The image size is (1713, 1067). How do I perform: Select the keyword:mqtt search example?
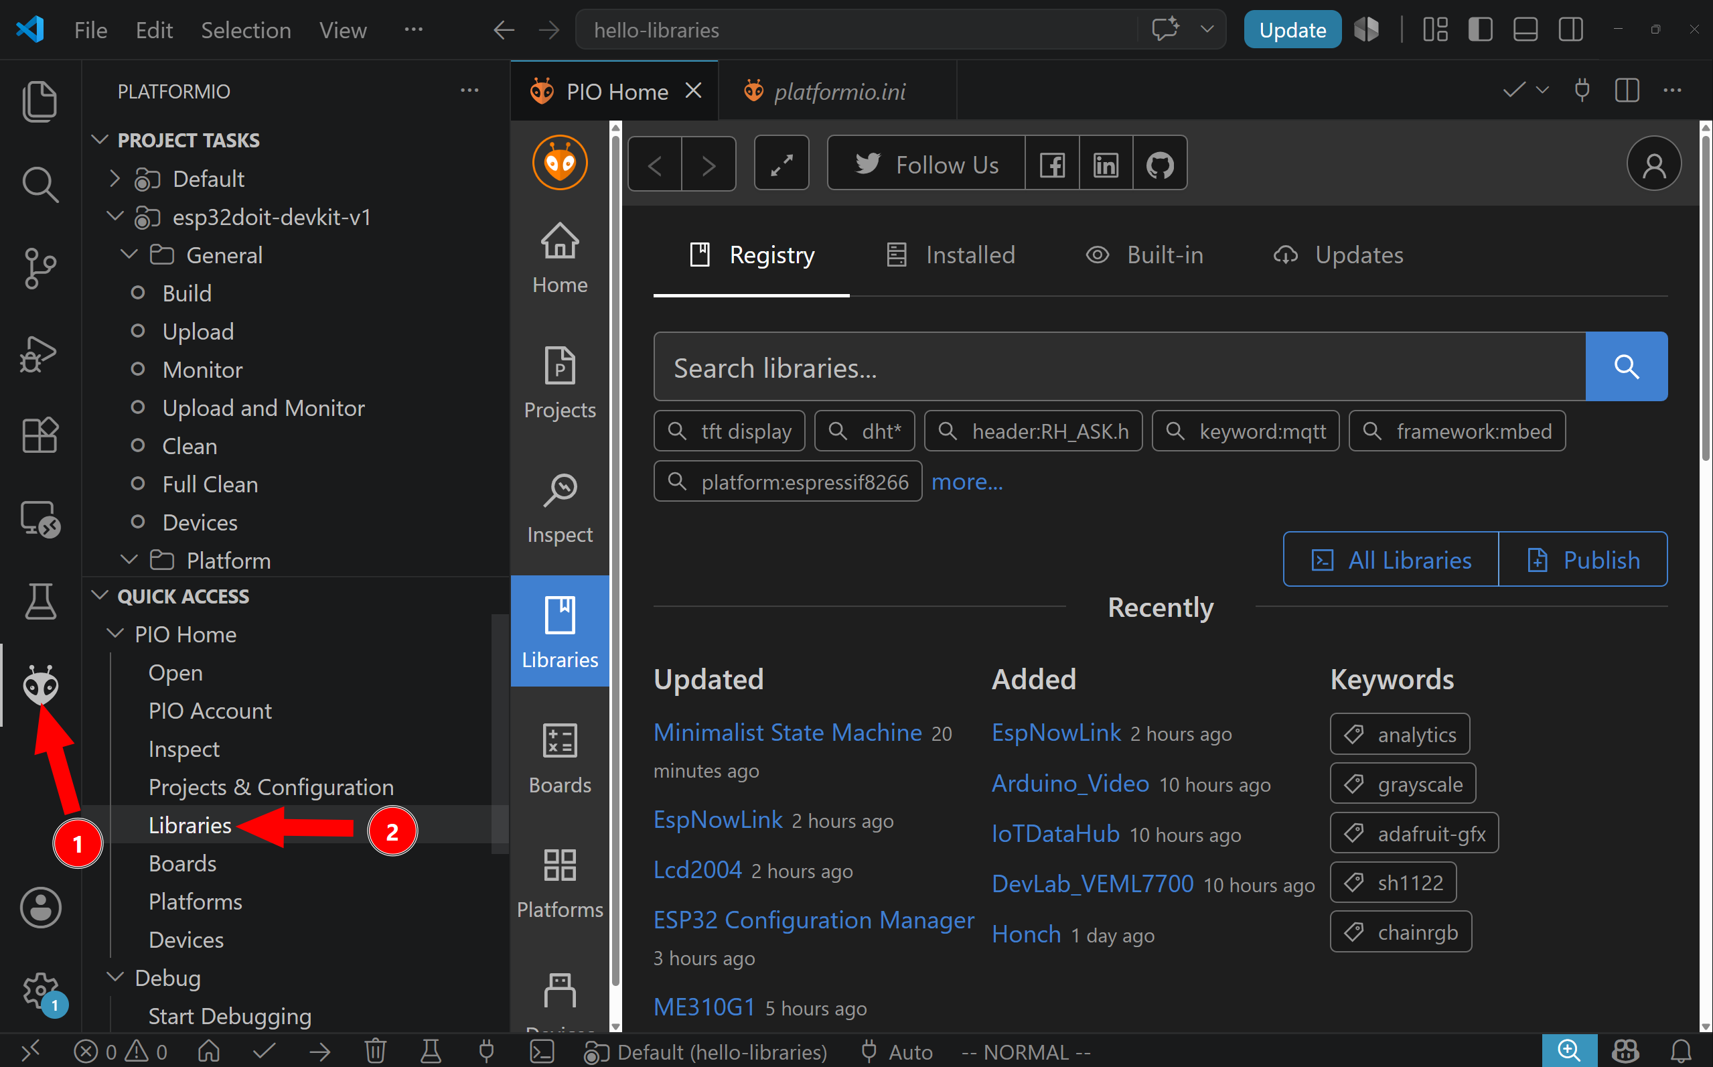[1246, 431]
